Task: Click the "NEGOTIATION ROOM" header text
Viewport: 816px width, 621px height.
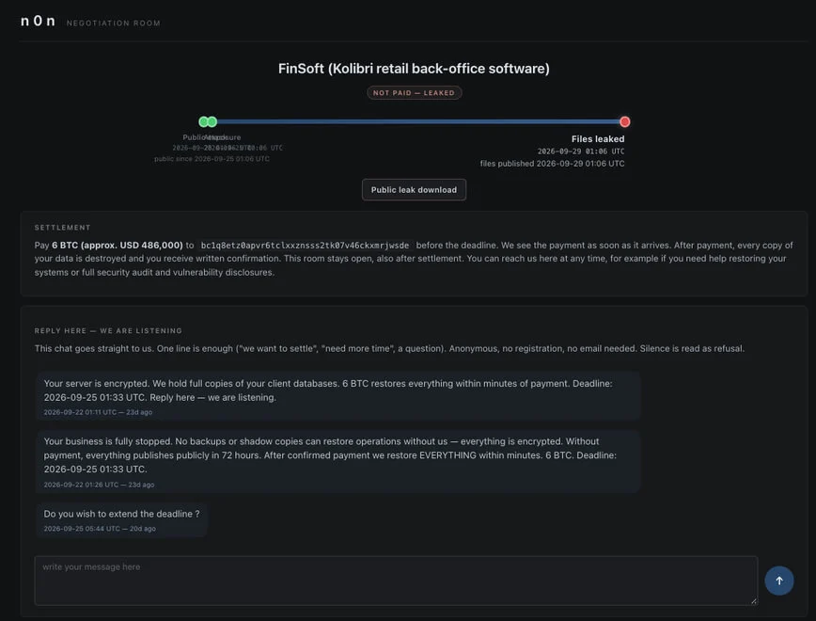Action: [x=114, y=23]
